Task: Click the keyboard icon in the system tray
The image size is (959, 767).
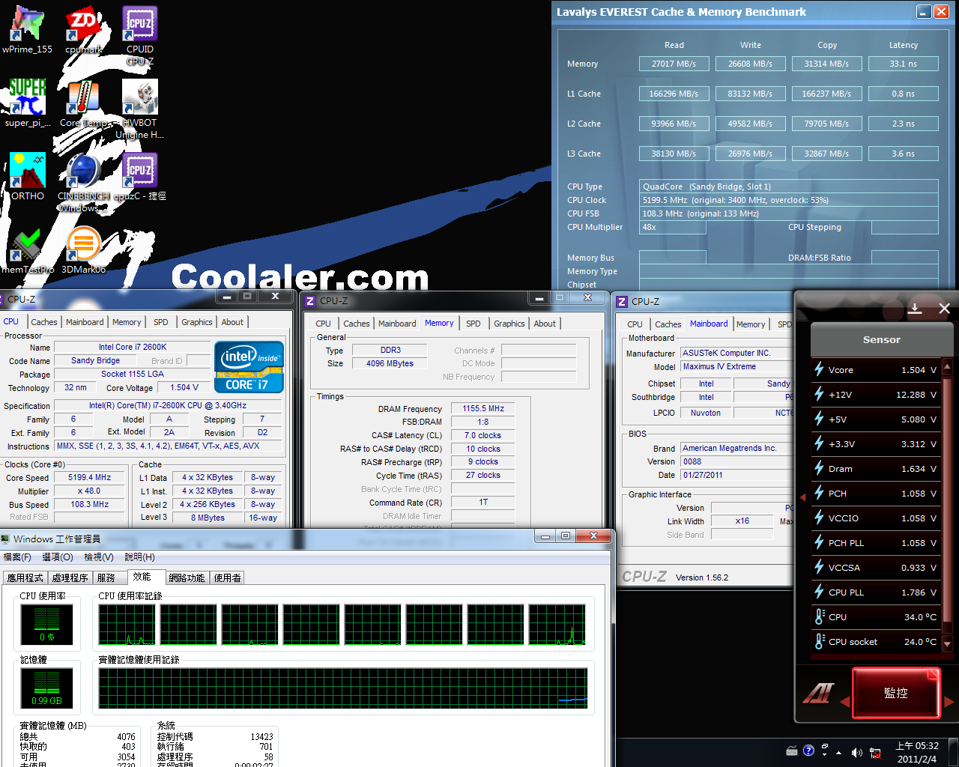Action: click(792, 751)
